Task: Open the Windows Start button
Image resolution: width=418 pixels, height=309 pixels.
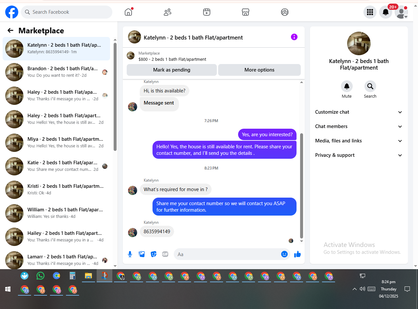Action: (x=8, y=289)
